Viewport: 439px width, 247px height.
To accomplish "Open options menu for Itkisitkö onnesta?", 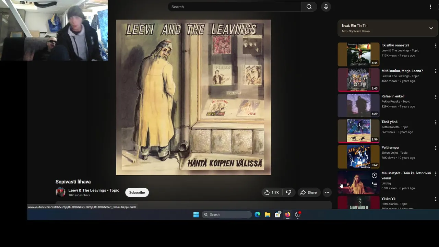I will click(436, 45).
